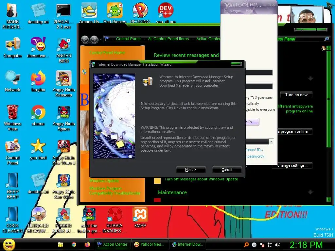335x251 pixels.
Task: Click the Action Center vertical scrollbar
Action: tap(328, 124)
